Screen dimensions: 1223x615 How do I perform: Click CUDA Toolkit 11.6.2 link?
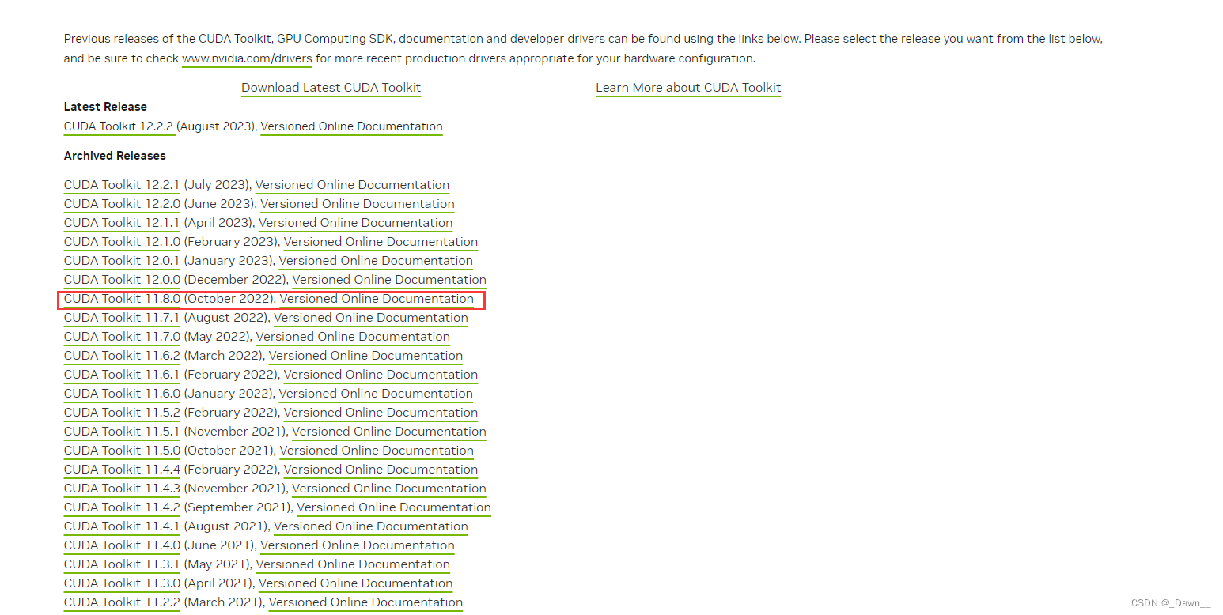pos(122,356)
